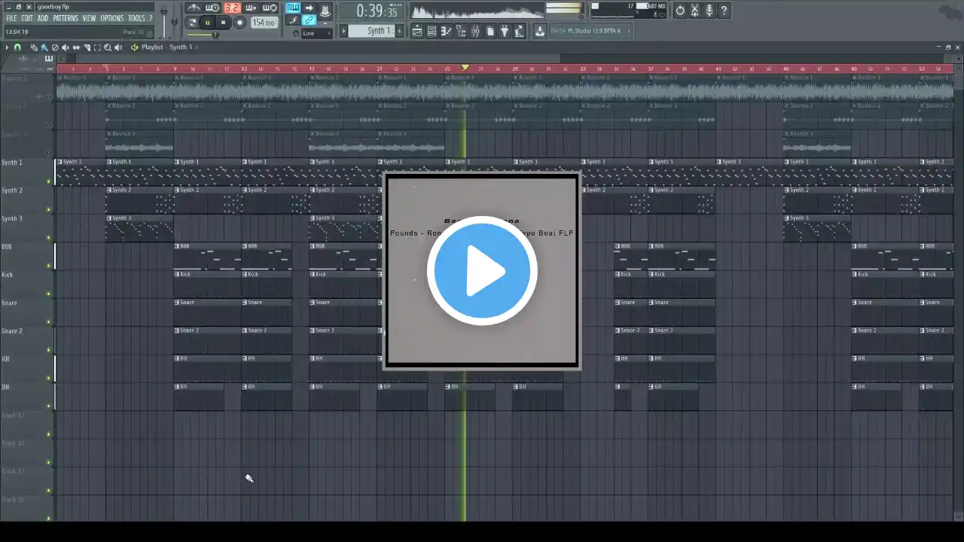Image resolution: width=964 pixels, height=542 pixels.
Task: Open the PATTERNS menu
Action: pyautogui.click(x=66, y=18)
